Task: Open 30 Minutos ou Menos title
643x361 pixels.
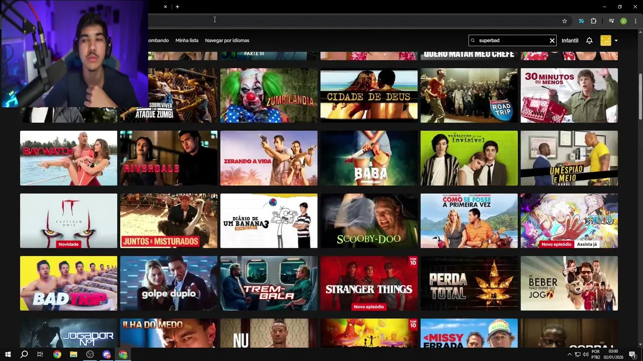Action: [x=569, y=95]
